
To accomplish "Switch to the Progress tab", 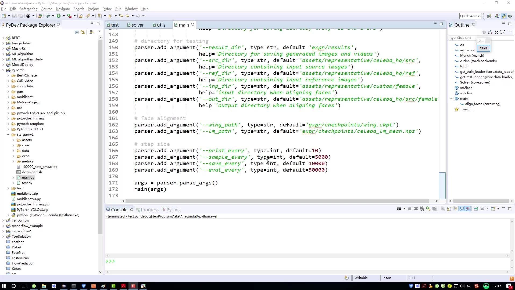I will (x=147, y=210).
